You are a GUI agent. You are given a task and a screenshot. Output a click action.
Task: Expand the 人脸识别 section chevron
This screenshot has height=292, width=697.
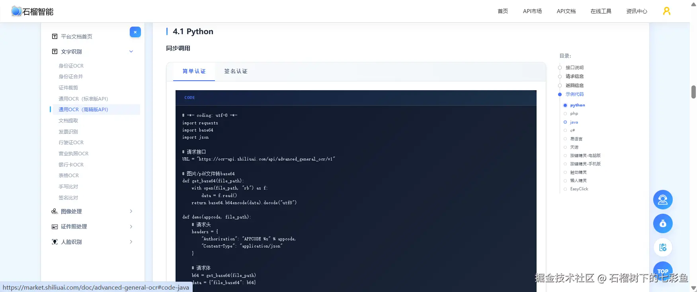131,242
